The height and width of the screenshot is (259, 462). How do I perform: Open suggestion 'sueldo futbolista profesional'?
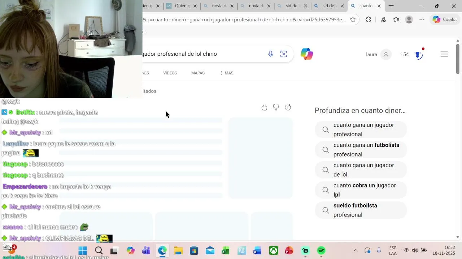click(361, 210)
